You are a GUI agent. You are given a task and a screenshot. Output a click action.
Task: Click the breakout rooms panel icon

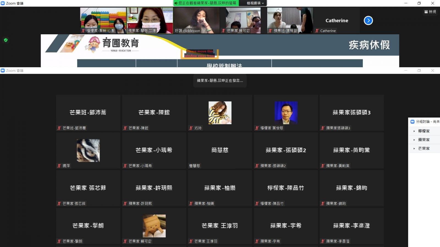coord(412,122)
